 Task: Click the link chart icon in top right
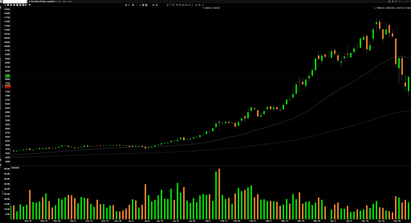click(x=396, y=2)
